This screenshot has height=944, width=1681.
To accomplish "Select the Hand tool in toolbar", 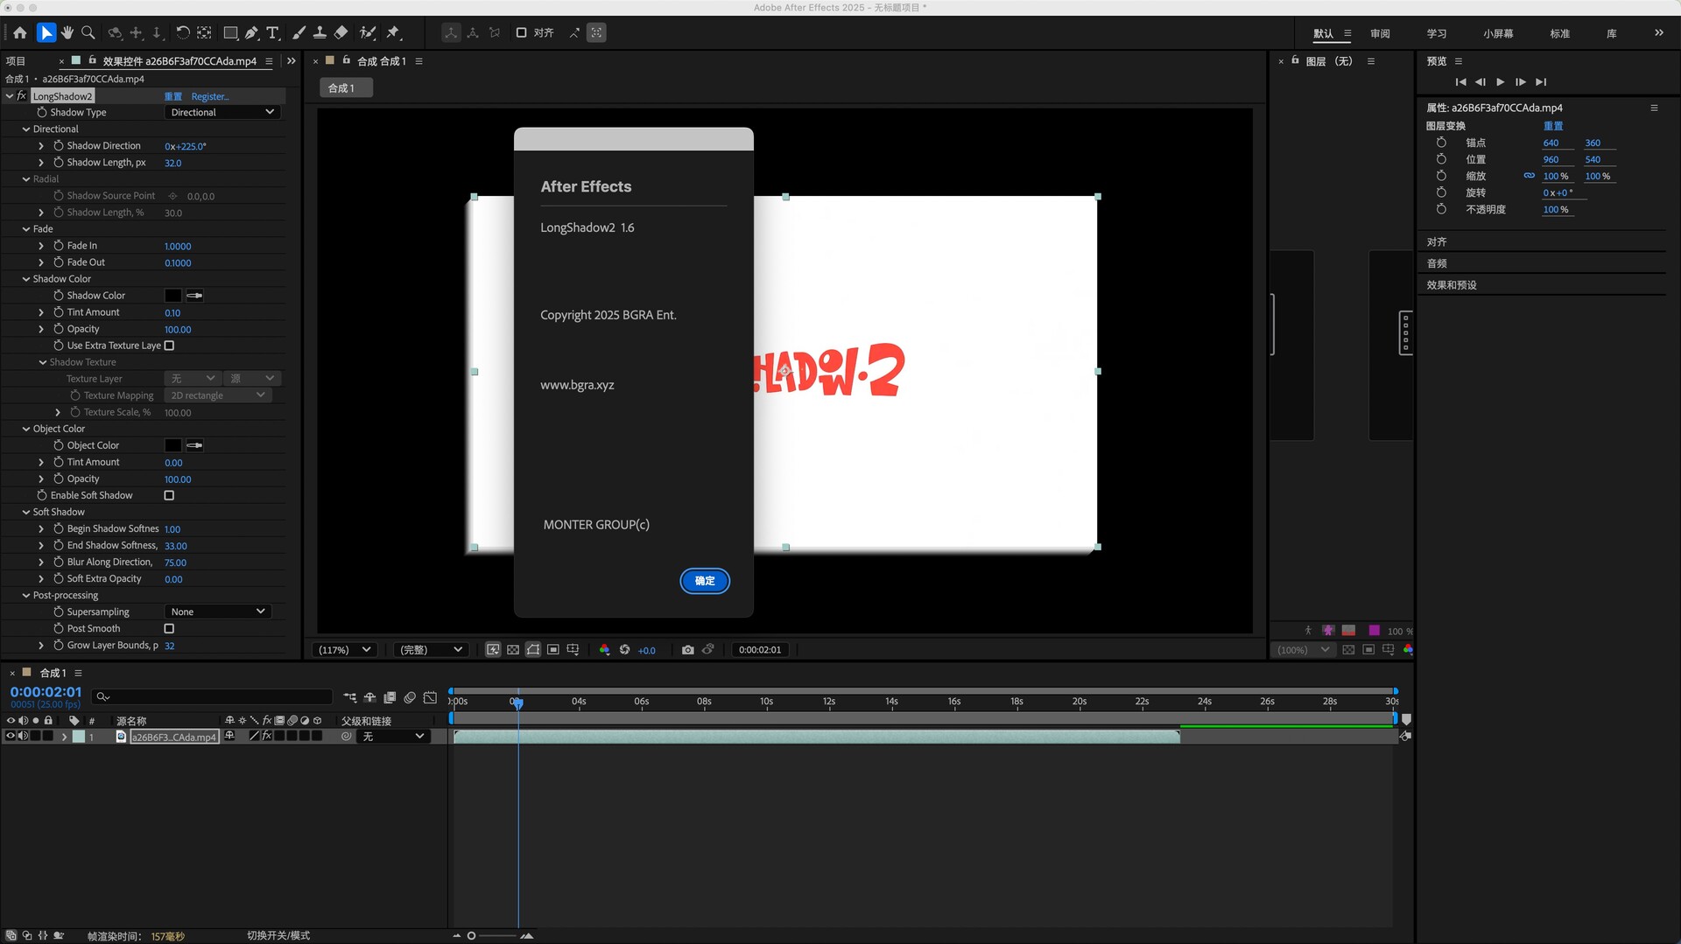I will (x=67, y=33).
